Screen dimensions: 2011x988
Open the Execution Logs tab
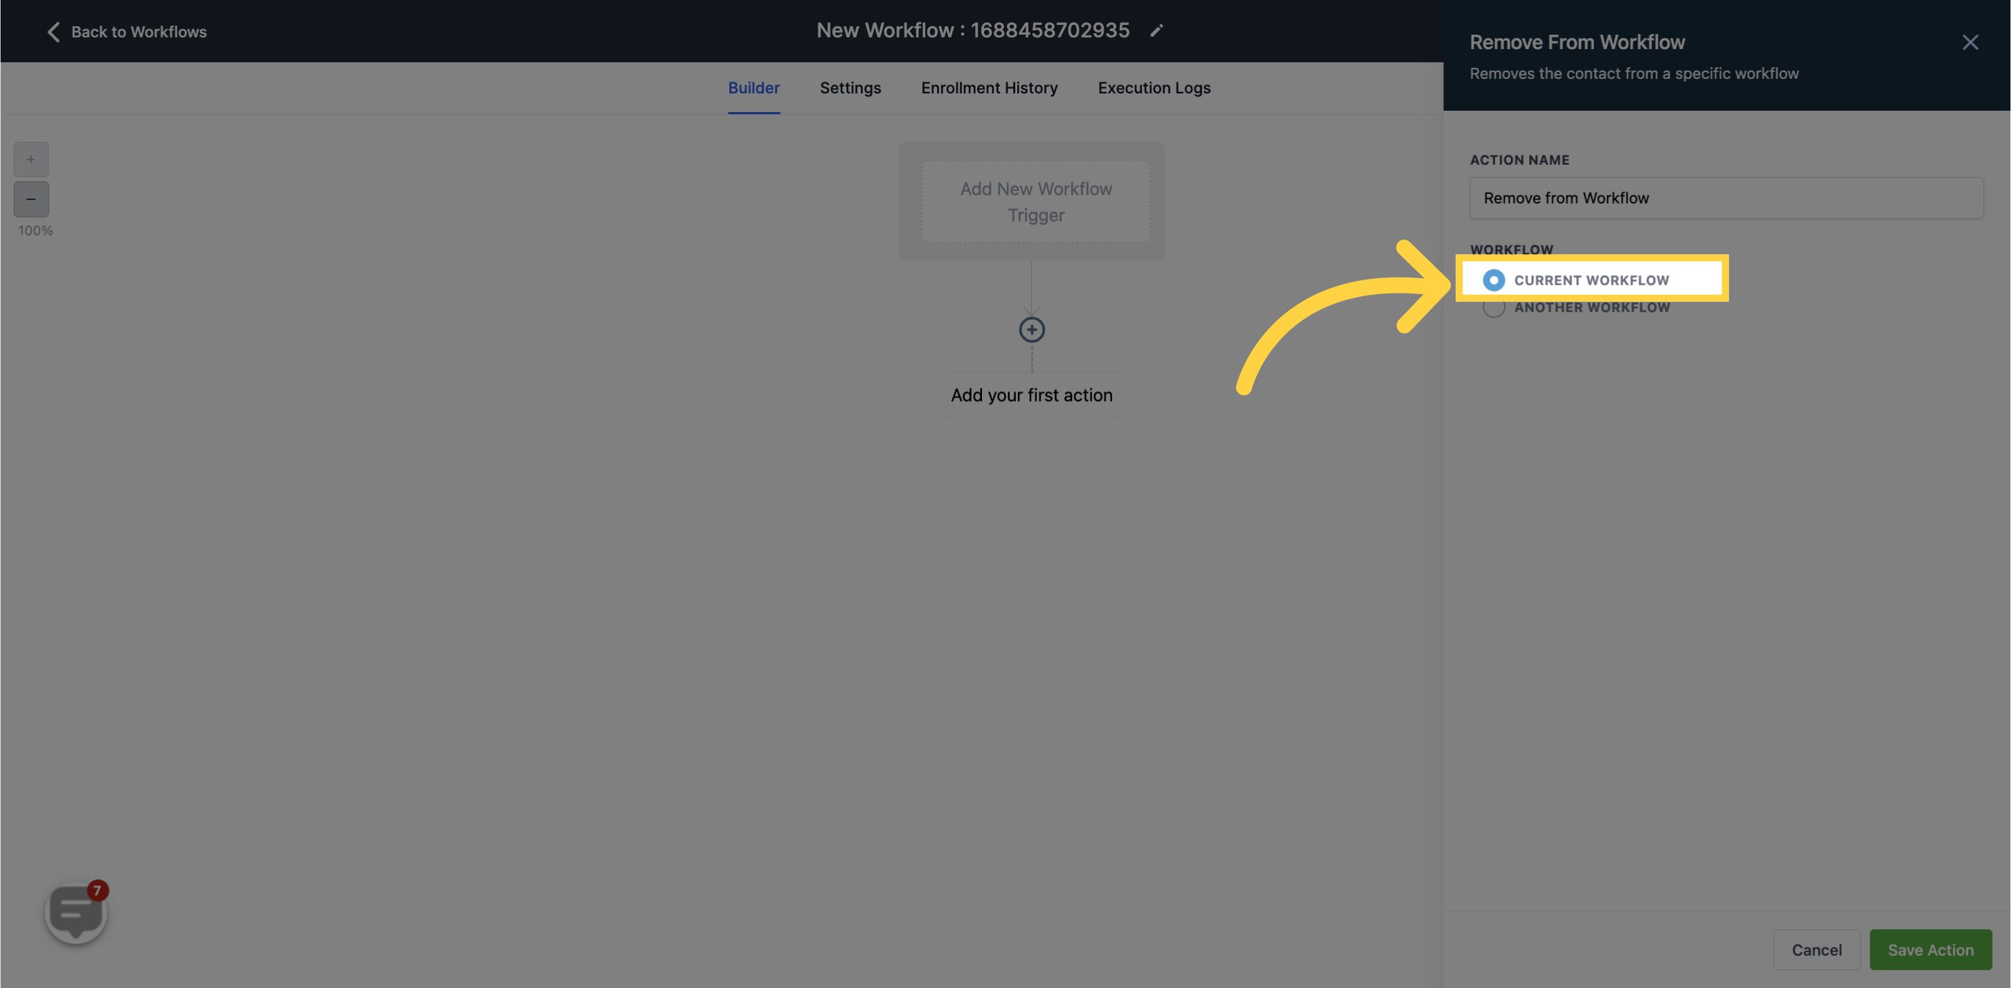[x=1154, y=87]
